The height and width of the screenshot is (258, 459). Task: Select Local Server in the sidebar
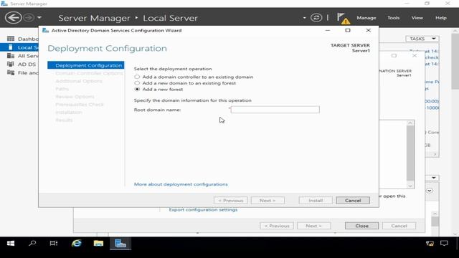pyautogui.click(x=19, y=47)
